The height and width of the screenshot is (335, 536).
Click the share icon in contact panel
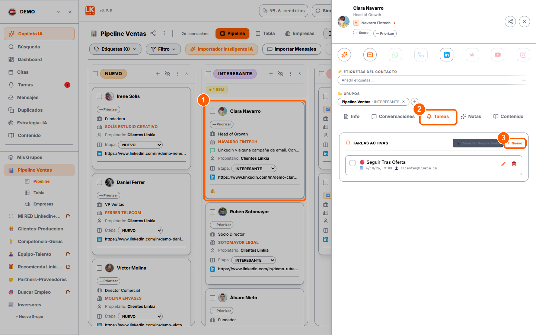510,22
